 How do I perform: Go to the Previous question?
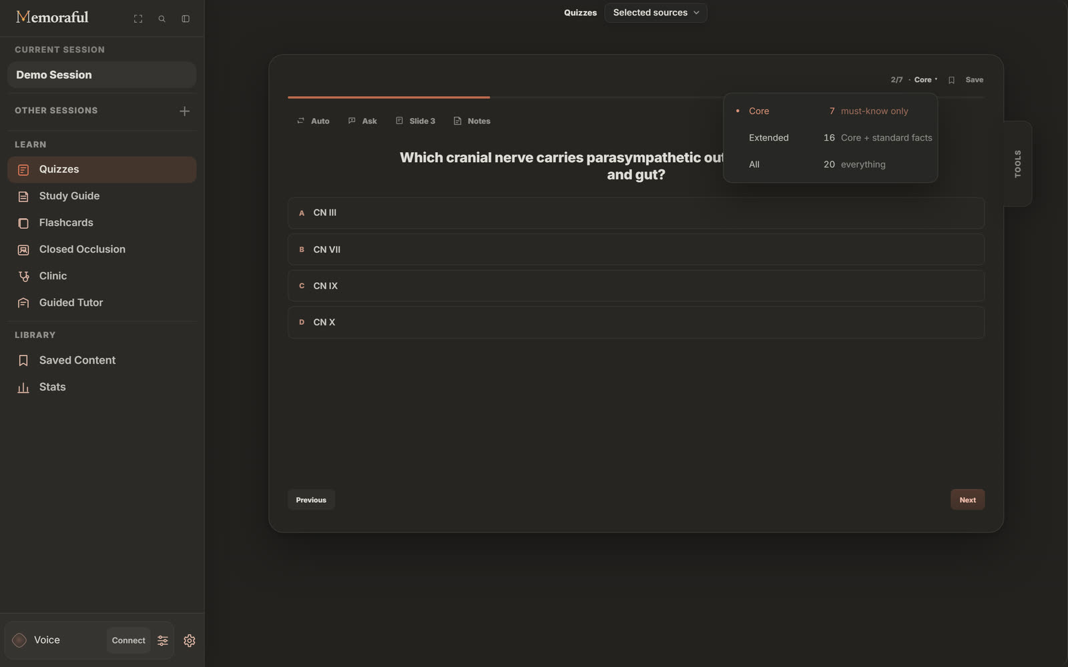[x=311, y=500]
